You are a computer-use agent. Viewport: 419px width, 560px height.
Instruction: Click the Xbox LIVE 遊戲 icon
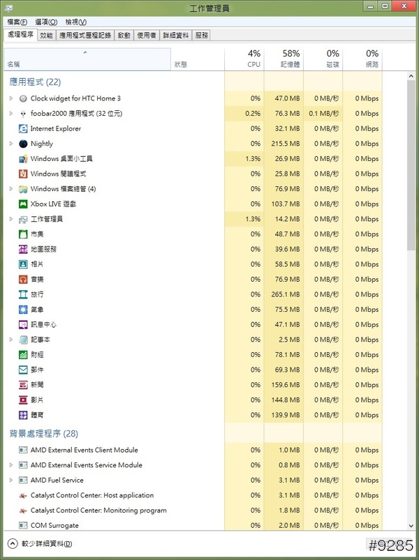click(23, 204)
